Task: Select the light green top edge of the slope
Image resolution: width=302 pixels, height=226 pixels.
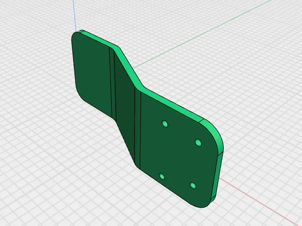Action: 129,68
